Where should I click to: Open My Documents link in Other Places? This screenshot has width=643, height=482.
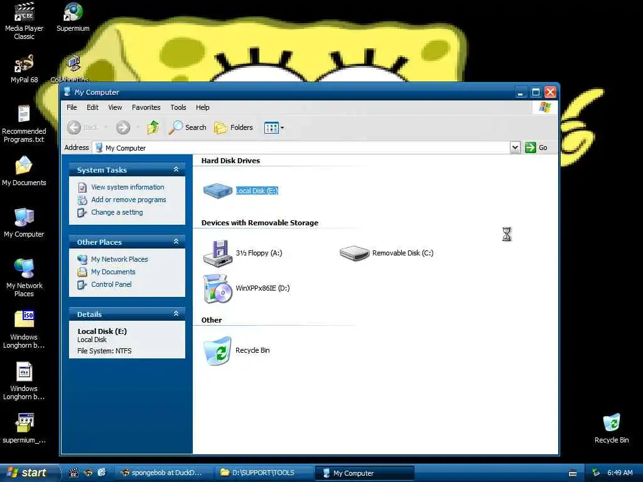coord(113,272)
